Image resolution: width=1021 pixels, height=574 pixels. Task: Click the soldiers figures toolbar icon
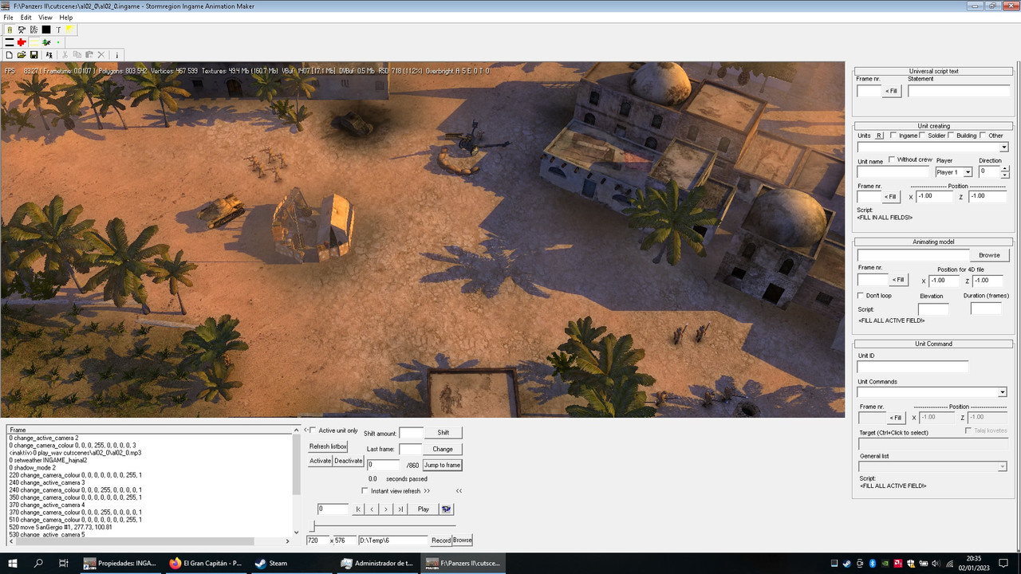(49, 55)
